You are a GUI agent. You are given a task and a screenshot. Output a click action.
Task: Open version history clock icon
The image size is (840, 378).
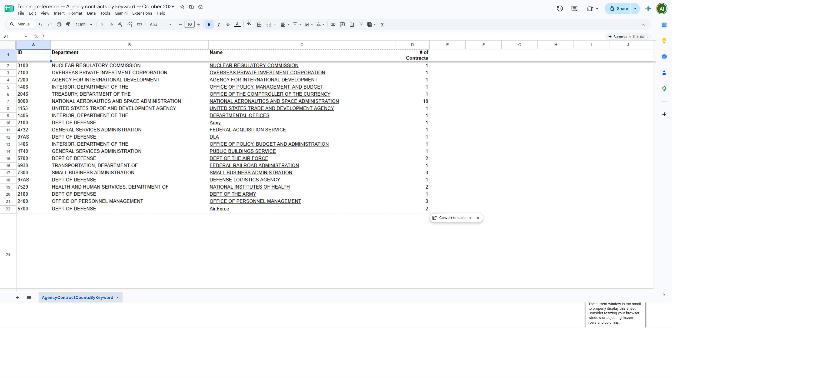[560, 9]
